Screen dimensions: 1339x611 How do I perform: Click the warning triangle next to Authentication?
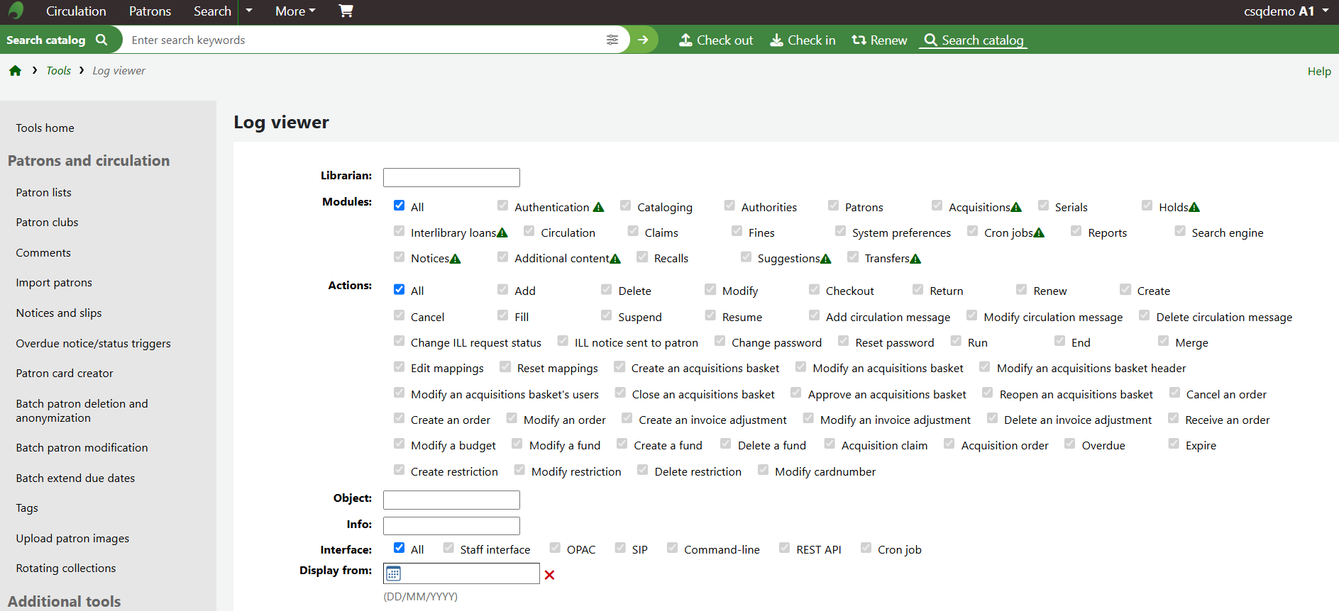coord(598,207)
